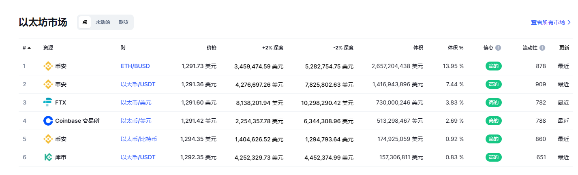Switch to the 期货 (futures) tab
Viewport: 578px width, 175px height.
124,22
